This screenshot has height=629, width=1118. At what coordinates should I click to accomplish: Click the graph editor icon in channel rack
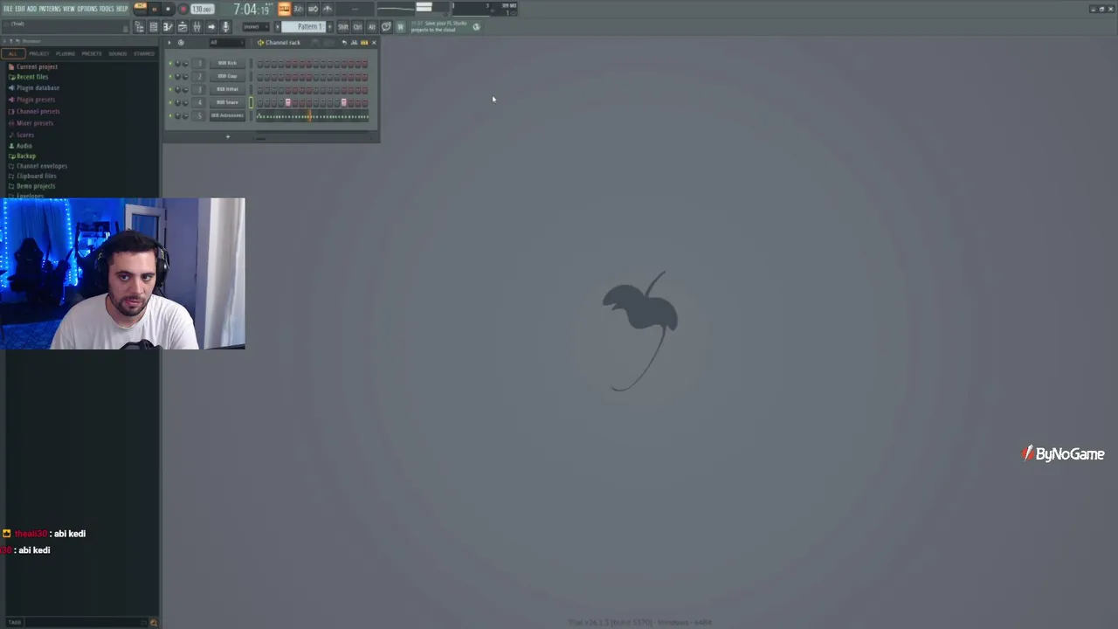354,43
